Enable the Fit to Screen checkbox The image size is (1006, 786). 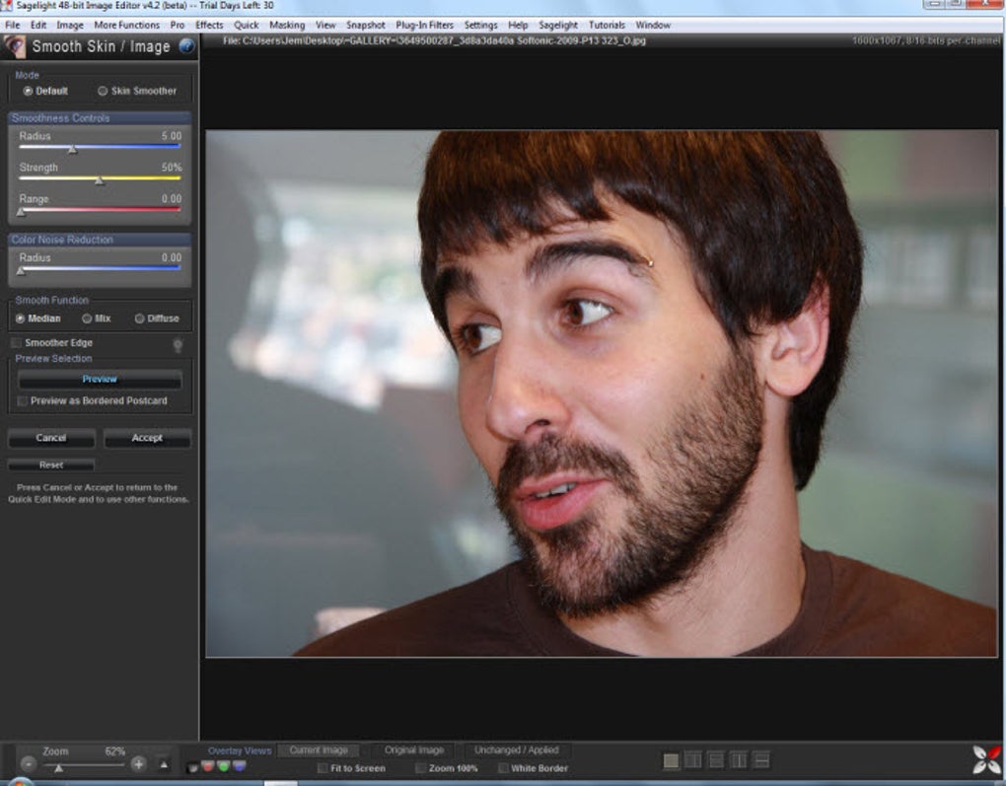click(323, 768)
